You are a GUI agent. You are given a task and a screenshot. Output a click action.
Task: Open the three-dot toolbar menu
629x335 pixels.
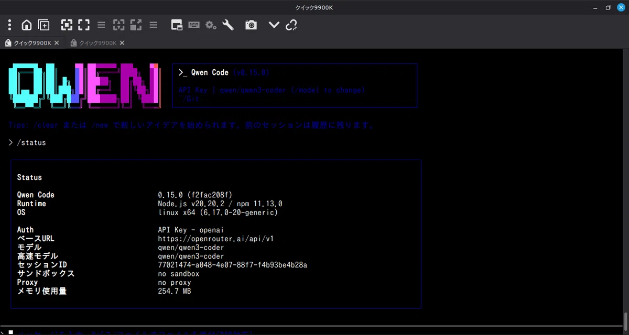click(x=10, y=25)
